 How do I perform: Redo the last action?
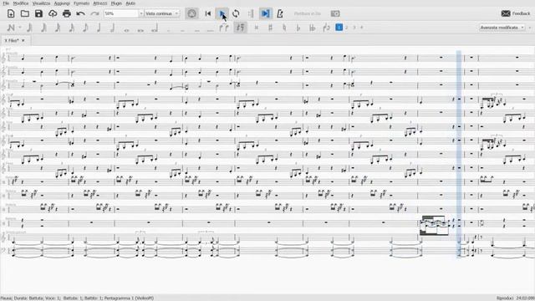pos(94,13)
